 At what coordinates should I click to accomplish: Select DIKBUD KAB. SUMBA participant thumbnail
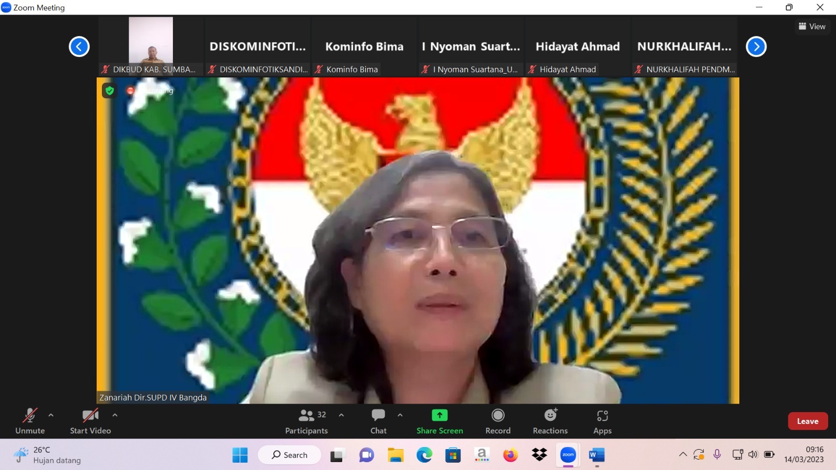coord(151,46)
